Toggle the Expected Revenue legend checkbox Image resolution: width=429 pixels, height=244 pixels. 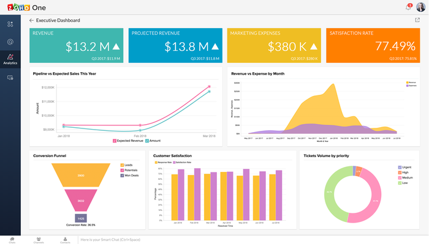(115, 141)
